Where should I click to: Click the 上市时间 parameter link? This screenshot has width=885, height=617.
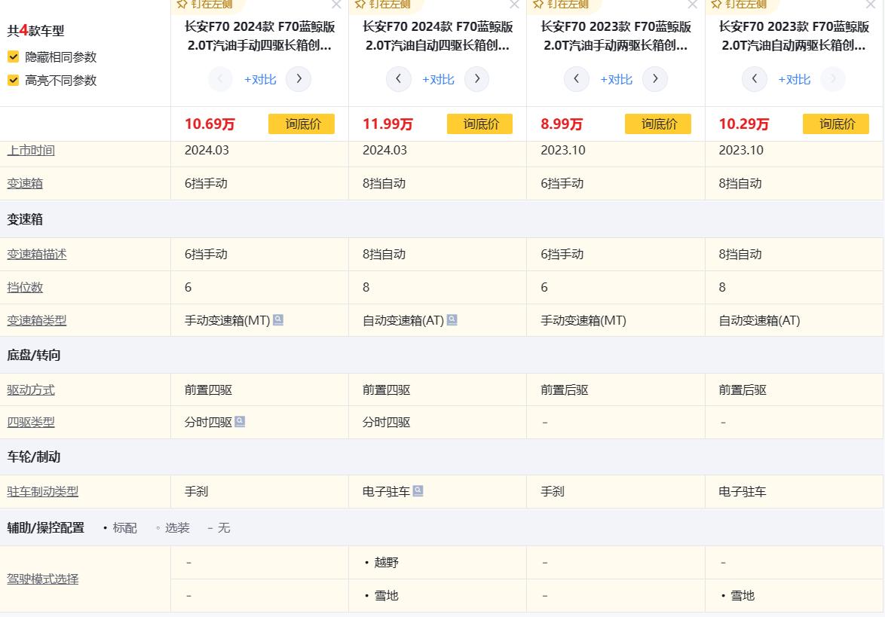pos(31,151)
